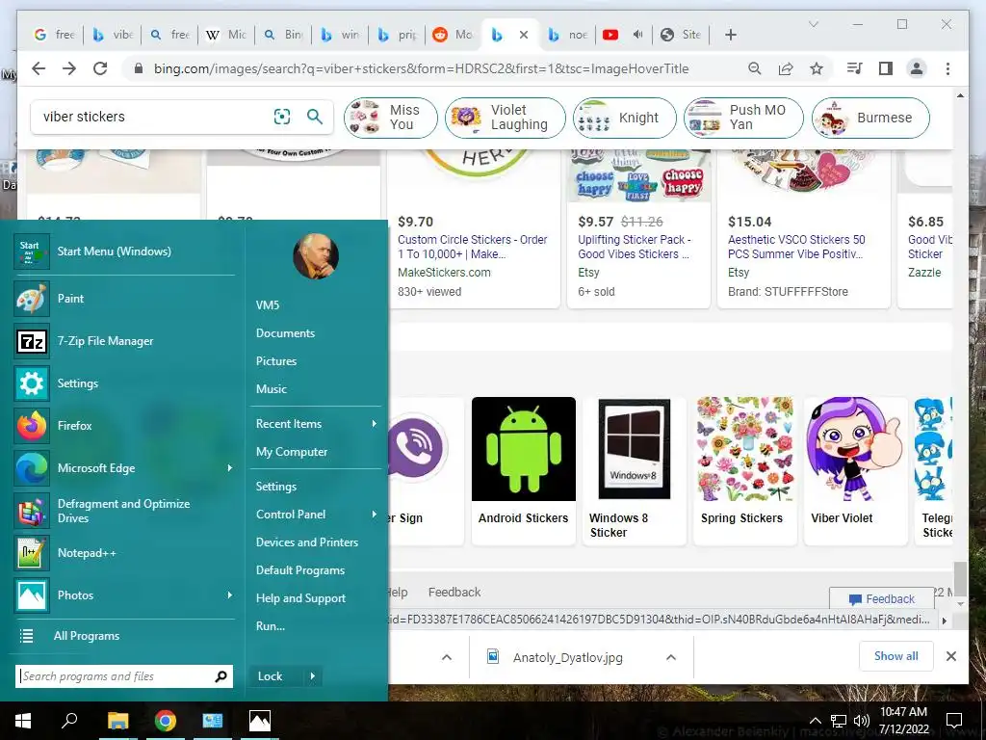Click the user account picture
Viewport: 986px width, 740px height.
tap(316, 255)
